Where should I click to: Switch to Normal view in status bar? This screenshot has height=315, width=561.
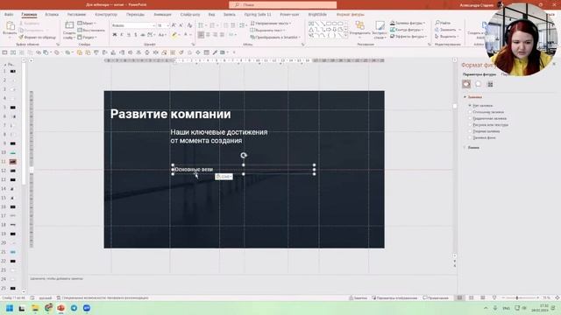coord(459,297)
